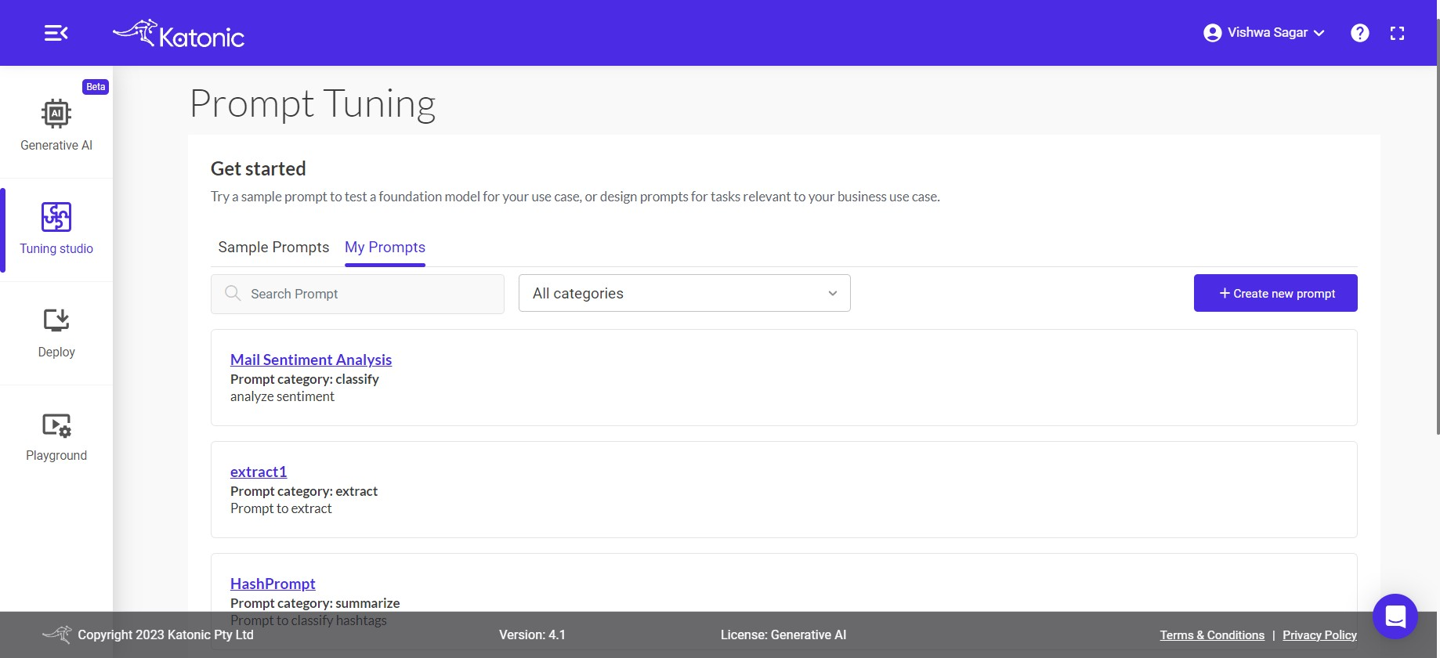Click the 'Prompt category: extract' text
This screenshot has height=658, width=1440.
click(304, 491)
